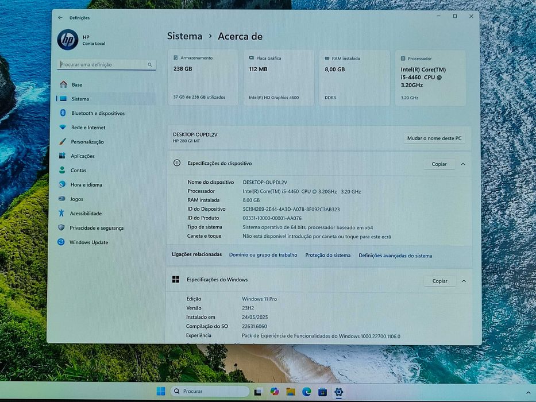
Task: Click the Windows 11 Pro edition text
Action: click(260, 299)
